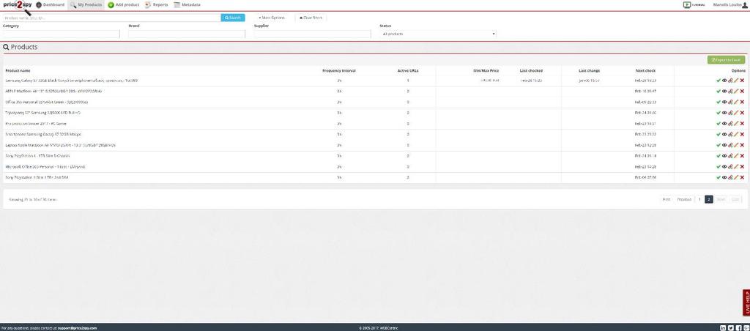
Task: Click the URL link icon for APPLE MacBook Air 13" row
Action: pos(730,91)
